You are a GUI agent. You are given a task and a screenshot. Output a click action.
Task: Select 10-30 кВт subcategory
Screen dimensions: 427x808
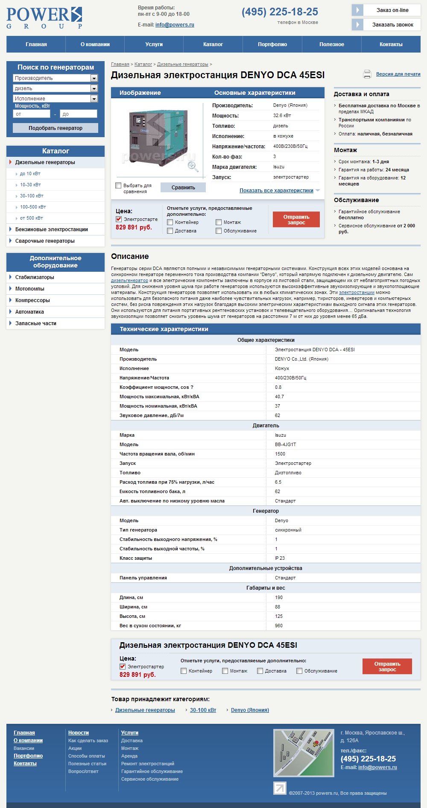click(30, 185)
